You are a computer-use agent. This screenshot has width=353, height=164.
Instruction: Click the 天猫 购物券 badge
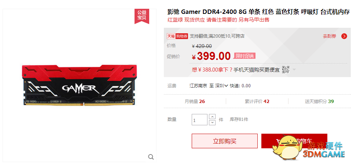click(177, 36)
